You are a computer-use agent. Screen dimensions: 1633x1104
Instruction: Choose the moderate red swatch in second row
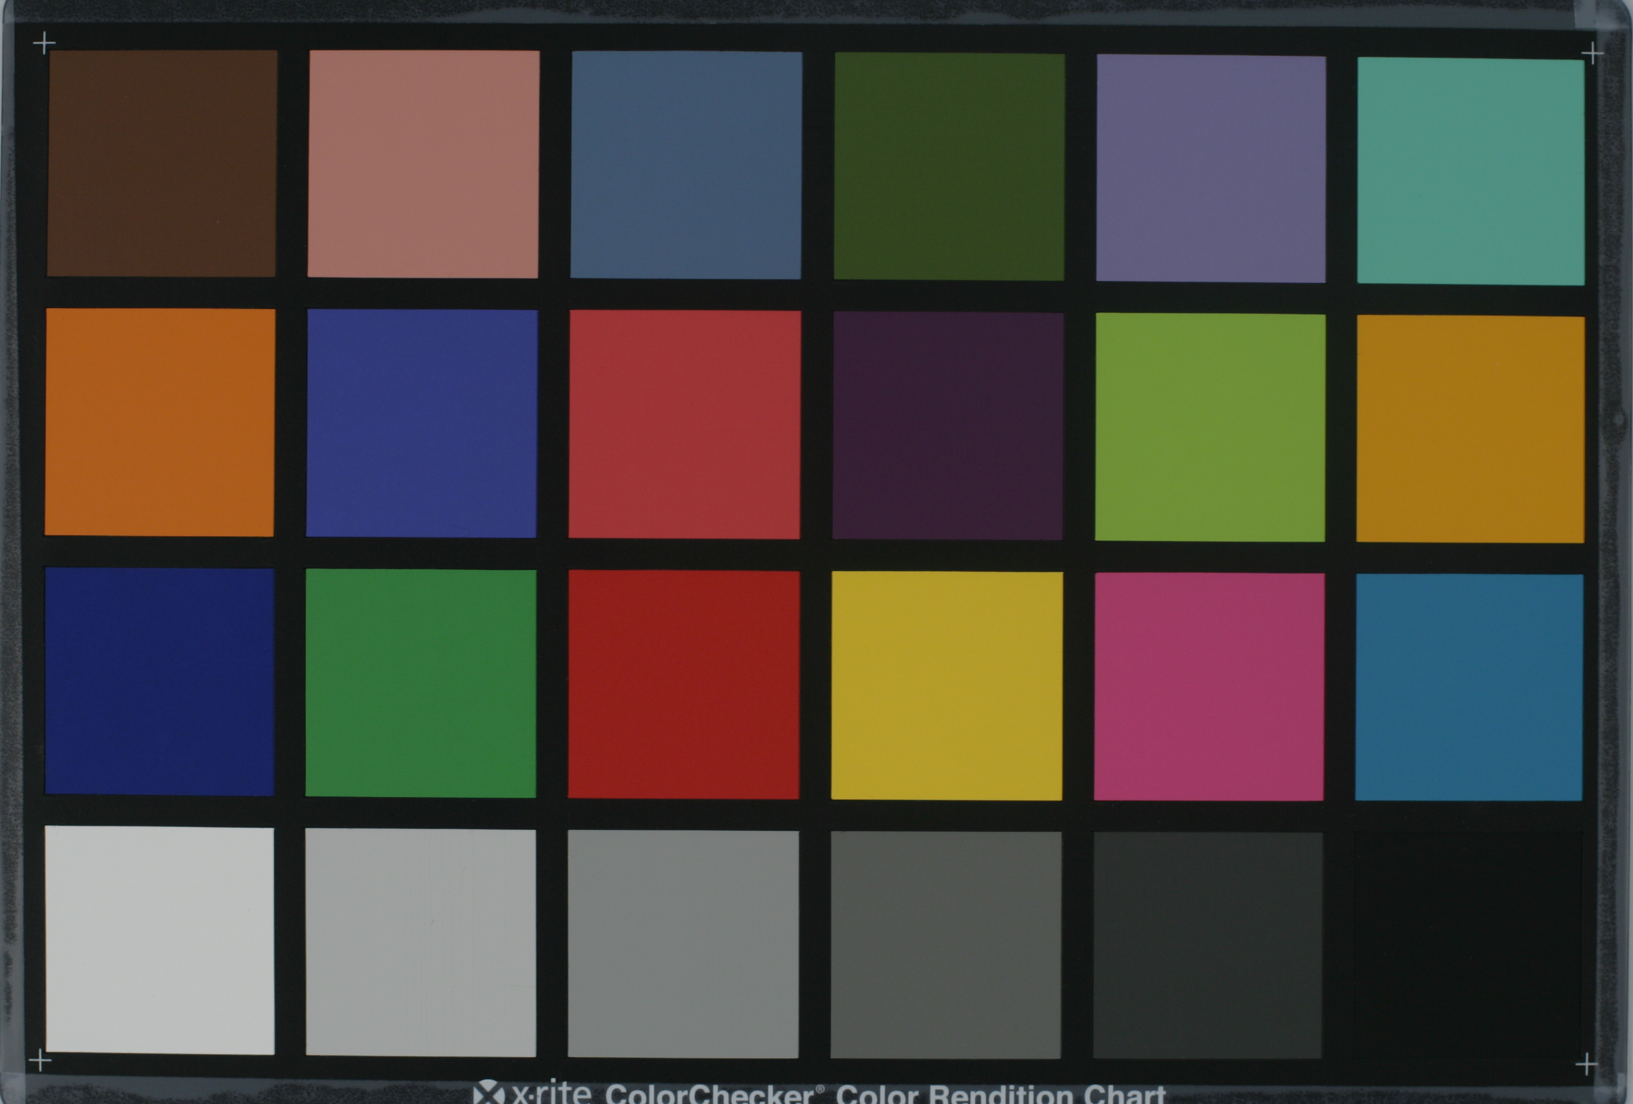pos(684,425)
